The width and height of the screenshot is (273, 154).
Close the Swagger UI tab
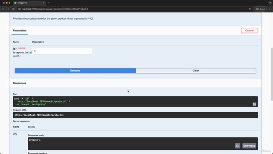tap(44, 3)
